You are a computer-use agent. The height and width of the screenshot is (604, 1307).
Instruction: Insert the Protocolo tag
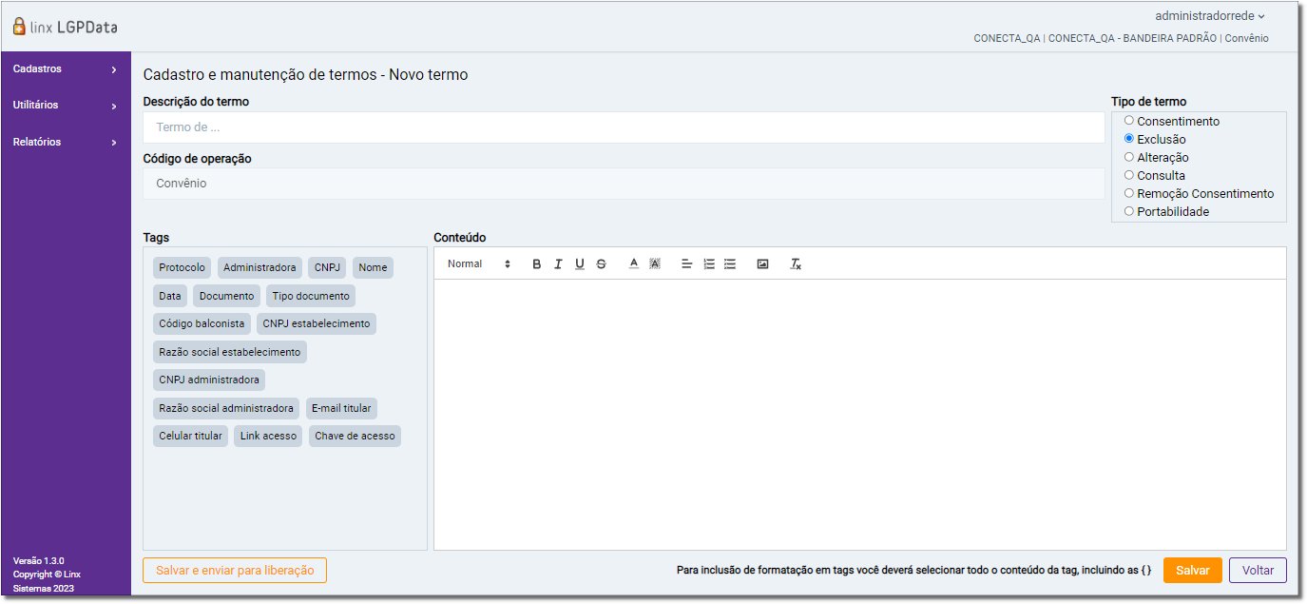point(182,268)
